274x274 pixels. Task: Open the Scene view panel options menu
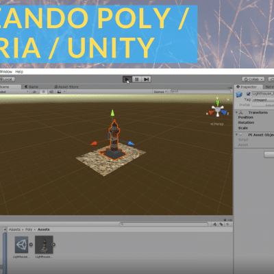pos(230,87)
